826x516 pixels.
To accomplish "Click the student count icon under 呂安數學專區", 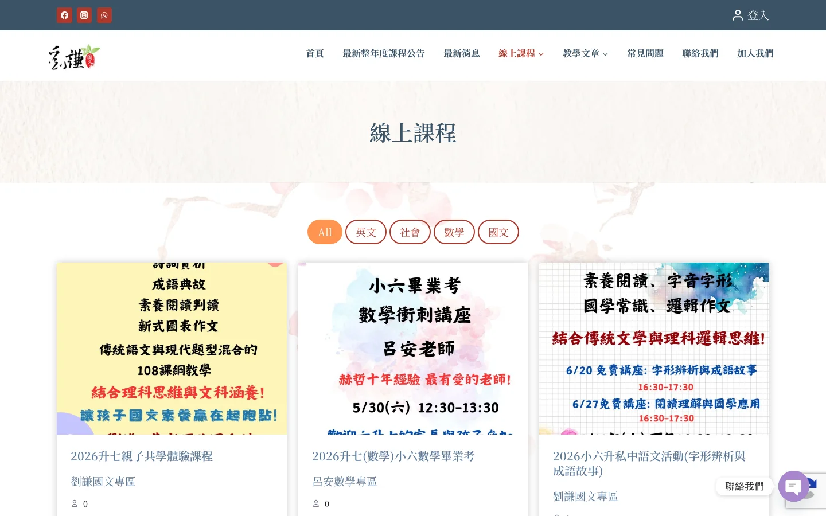I will (316, 503).
